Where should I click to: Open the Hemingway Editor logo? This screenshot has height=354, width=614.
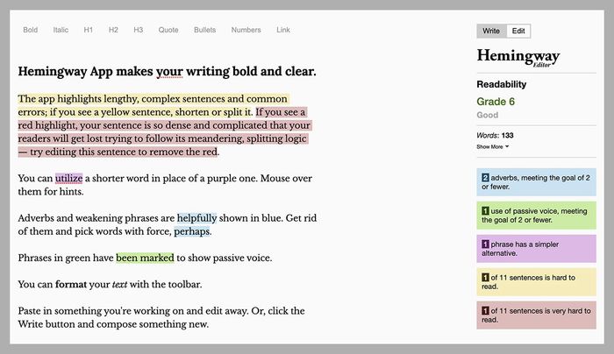pyautogui.click(x=518, y=57)
